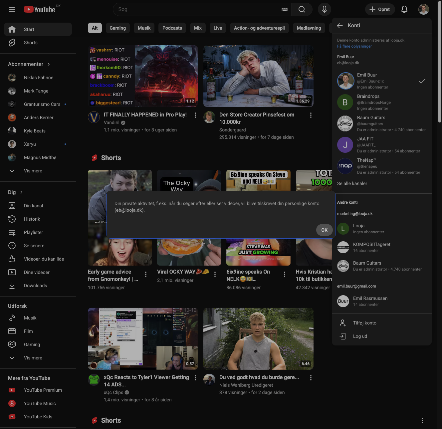Switch to Emil Rasmussen account

point(382,301)
